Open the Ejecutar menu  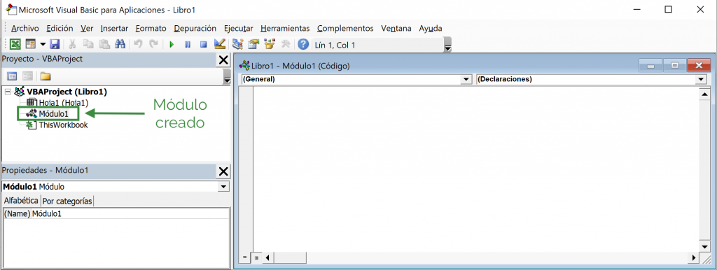coord(239,28)
